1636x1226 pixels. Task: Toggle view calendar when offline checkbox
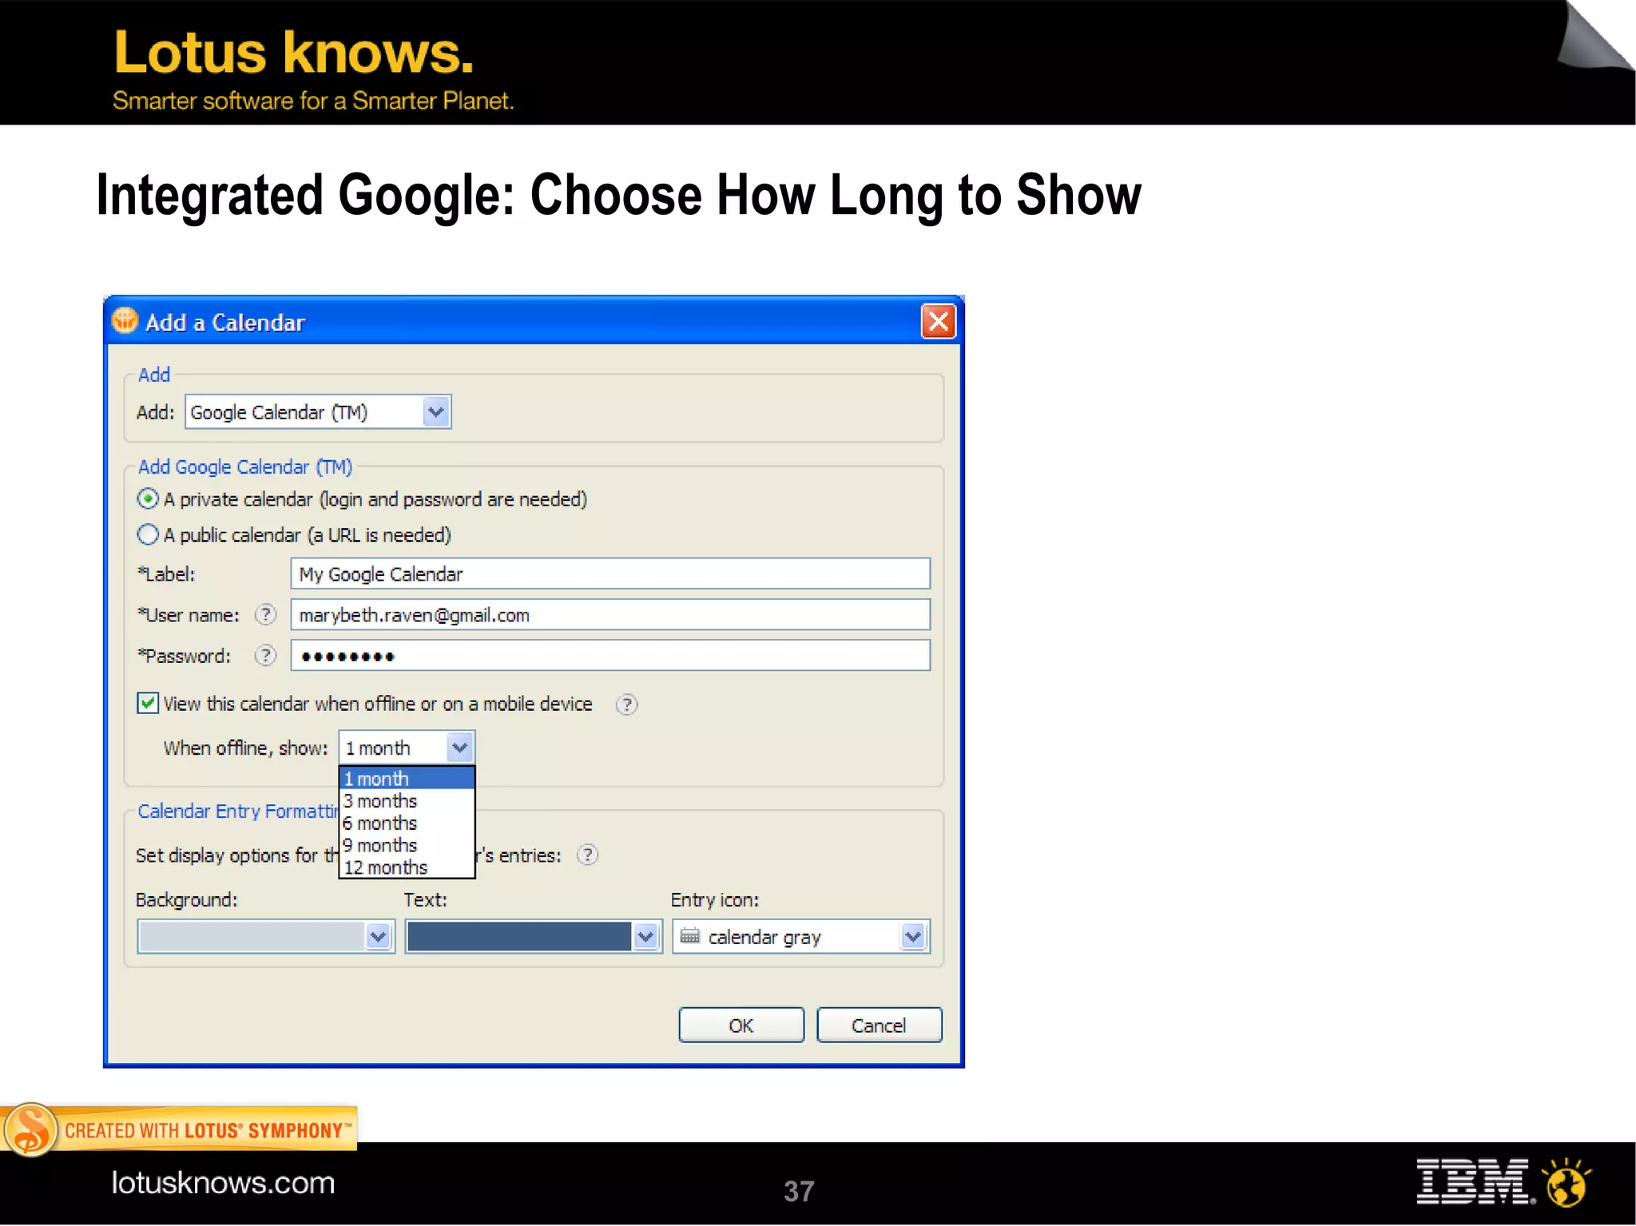148,704
